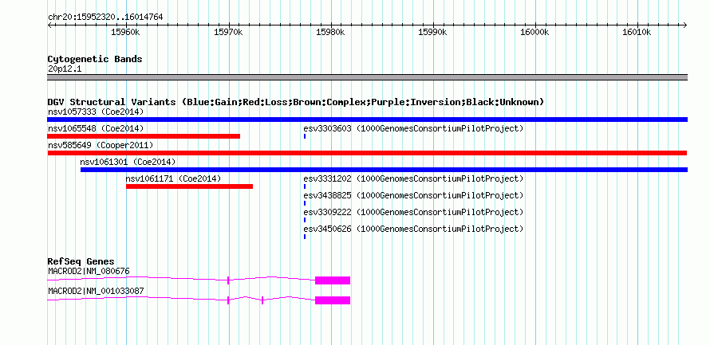The image size is (710, 345).
Task: Select the small blue marker under esv3303603
Action: tap(305, 136)
